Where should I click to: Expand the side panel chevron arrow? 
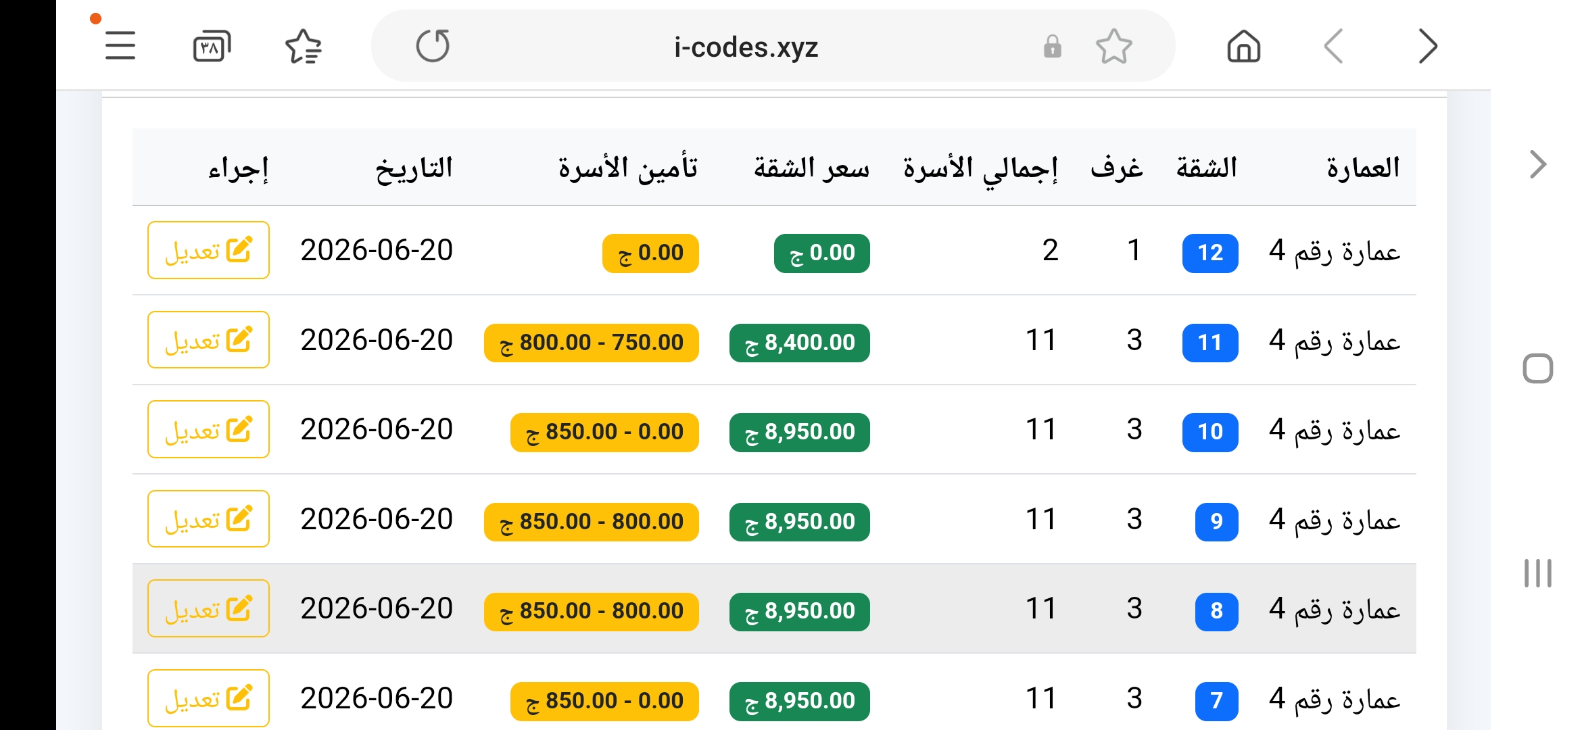(x=1538, y=164)
